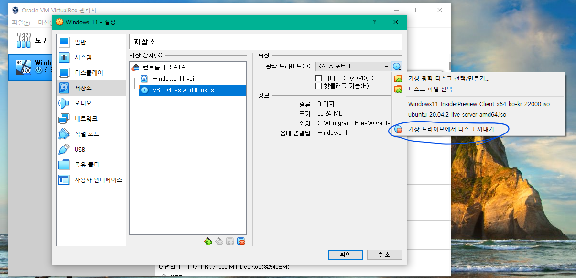The height and width of the screenshot is (278, 576).
Task: Click the 이미지 type value
Action: tap(326, 104)
